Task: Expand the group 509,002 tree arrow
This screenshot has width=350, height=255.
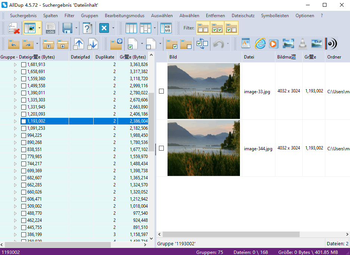Action: pyautogui.click(x=15, y=206)
